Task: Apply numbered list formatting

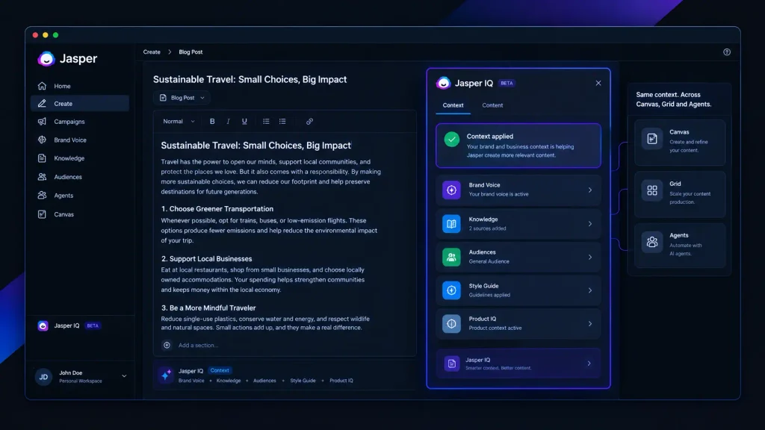Action: click(282, 122)
